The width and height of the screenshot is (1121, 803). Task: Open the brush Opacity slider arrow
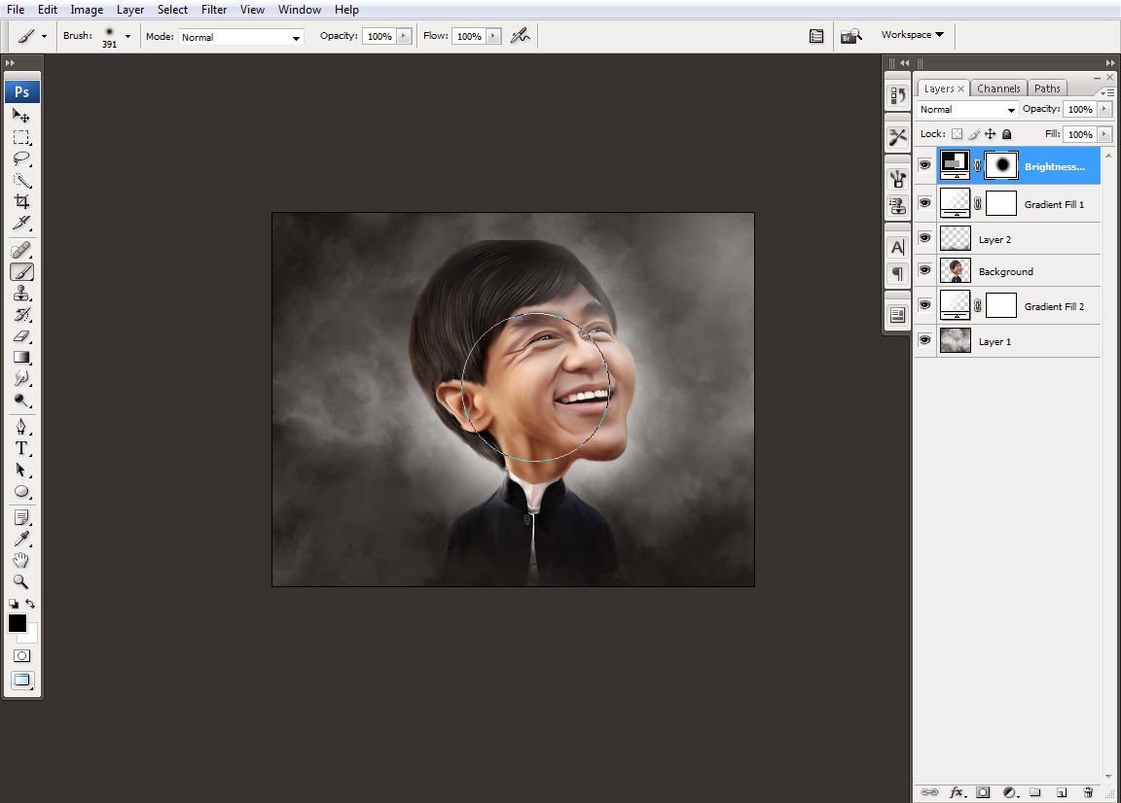(404, 36)
